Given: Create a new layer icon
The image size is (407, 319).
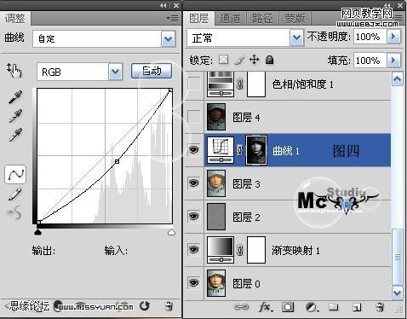Looking at the screenshot, I should click(357, 307).
